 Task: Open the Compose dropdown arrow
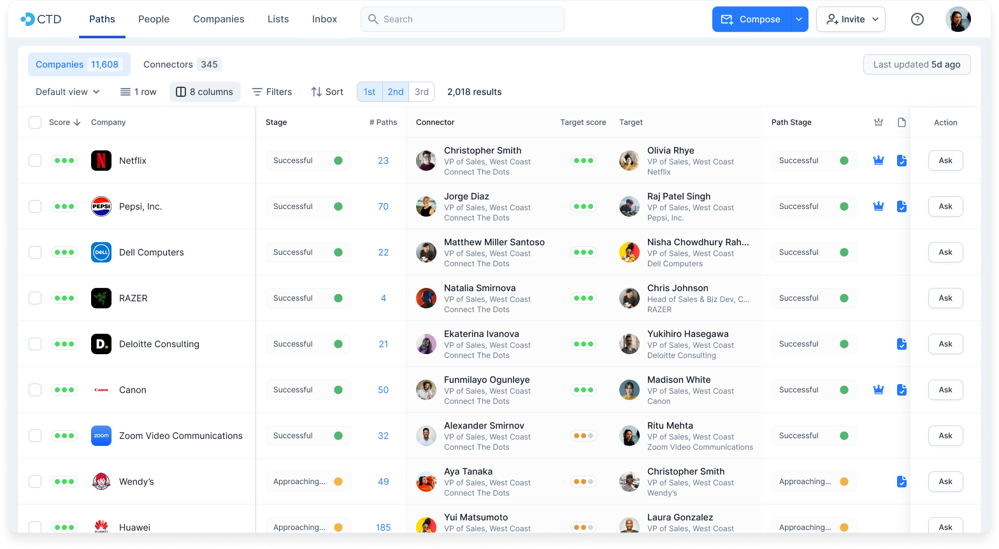[x=799, y=19]
